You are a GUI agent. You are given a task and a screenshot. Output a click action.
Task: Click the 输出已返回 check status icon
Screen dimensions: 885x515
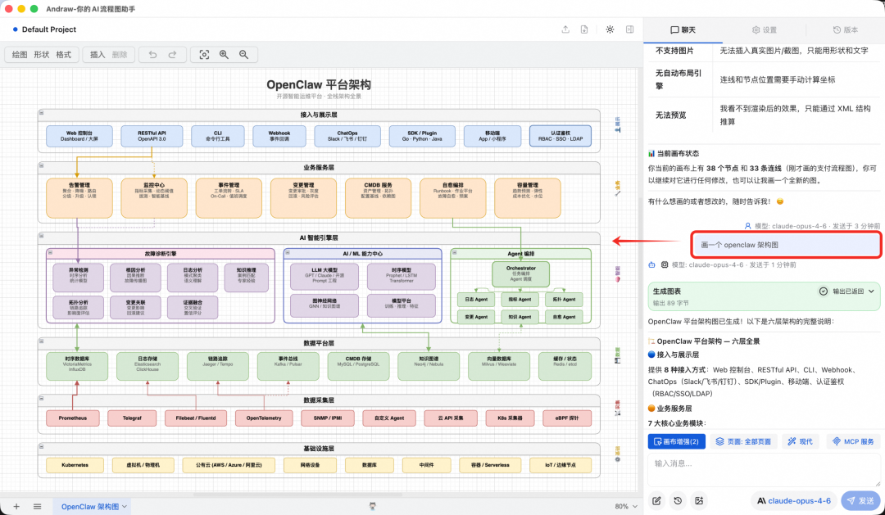point(824,291)
